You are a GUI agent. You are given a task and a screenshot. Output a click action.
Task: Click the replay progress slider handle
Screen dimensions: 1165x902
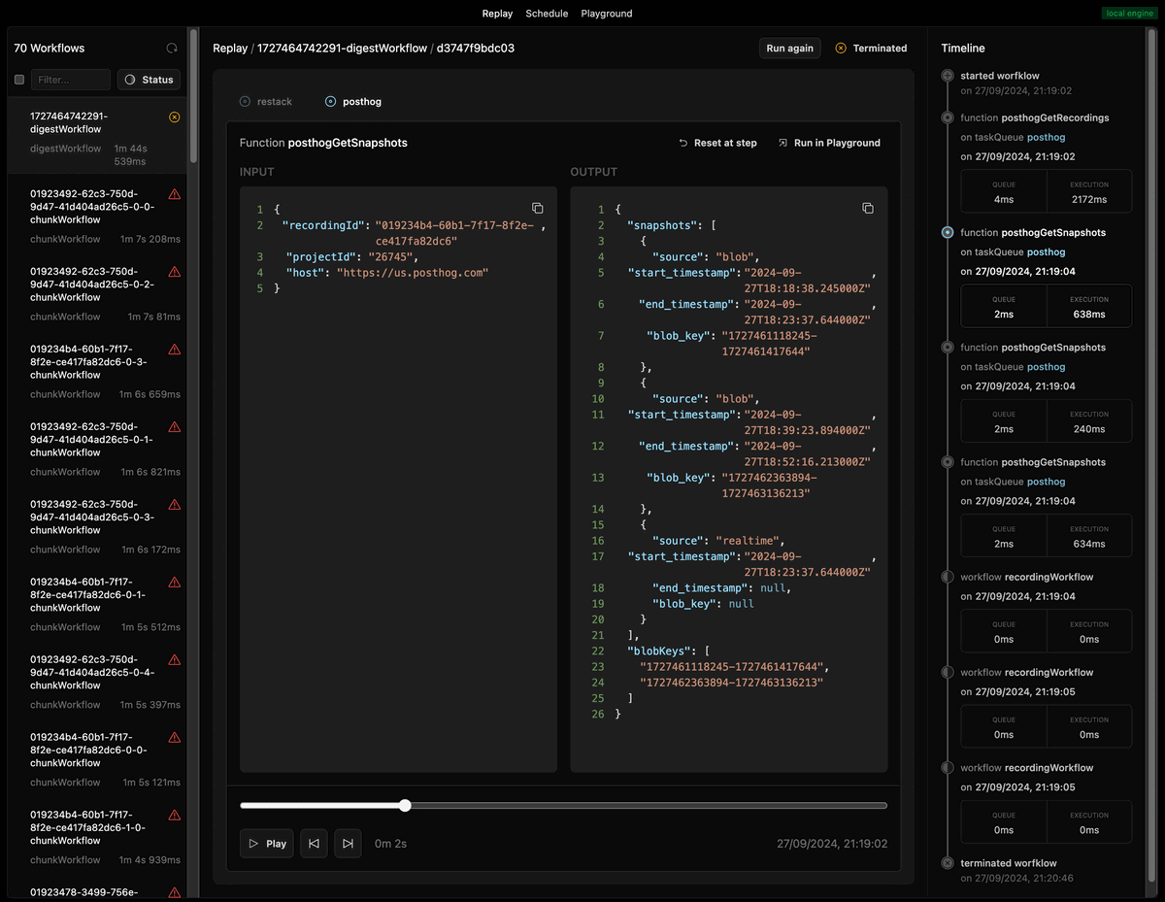pos(405,805)
